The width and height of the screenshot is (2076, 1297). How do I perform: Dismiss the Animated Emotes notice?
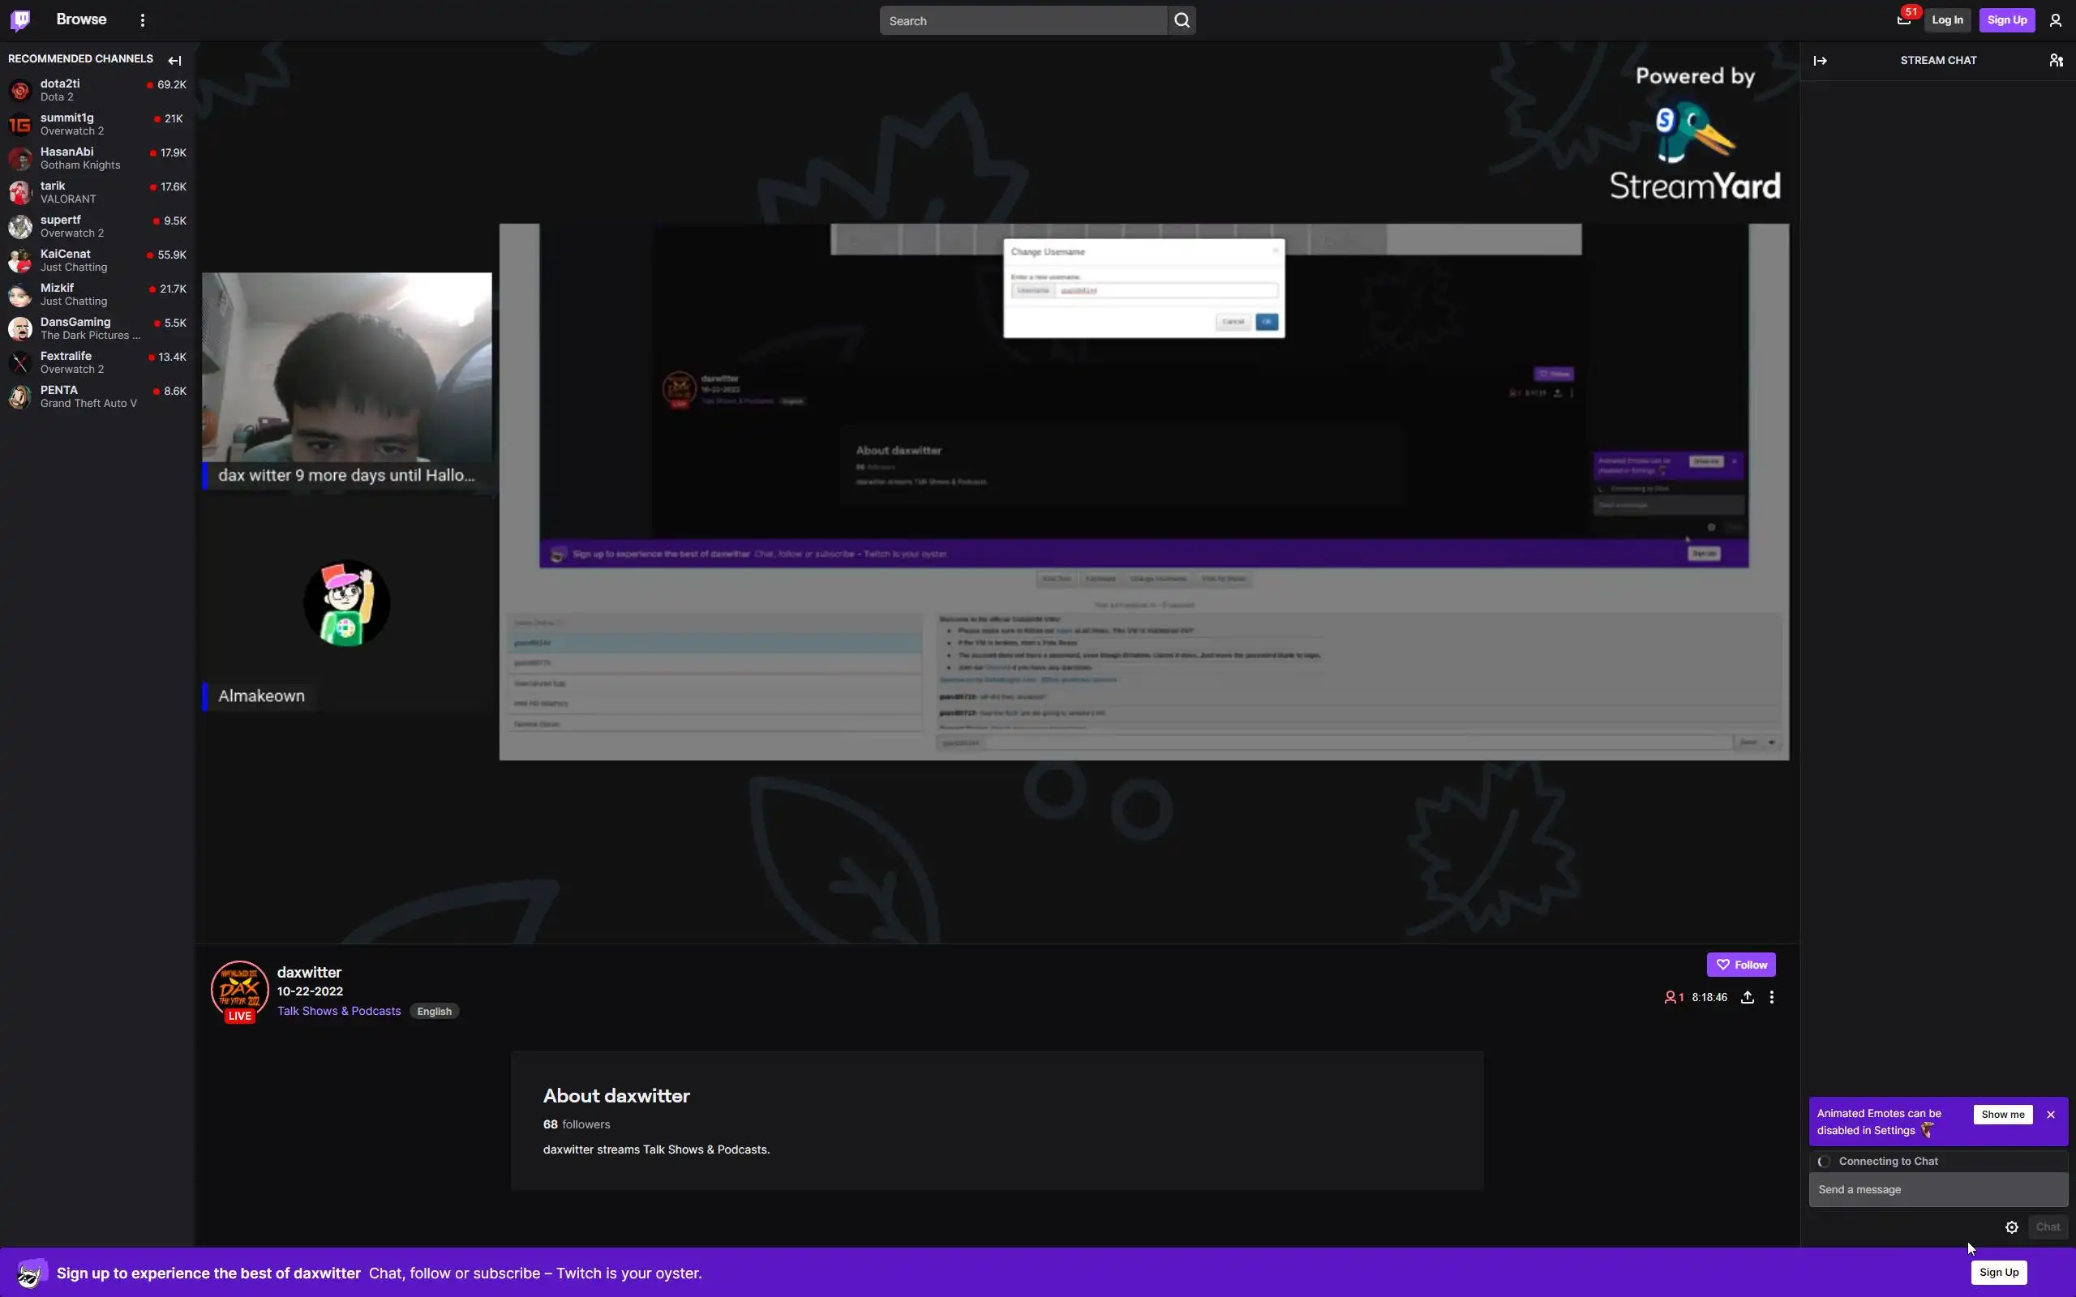[2051, 1115]
